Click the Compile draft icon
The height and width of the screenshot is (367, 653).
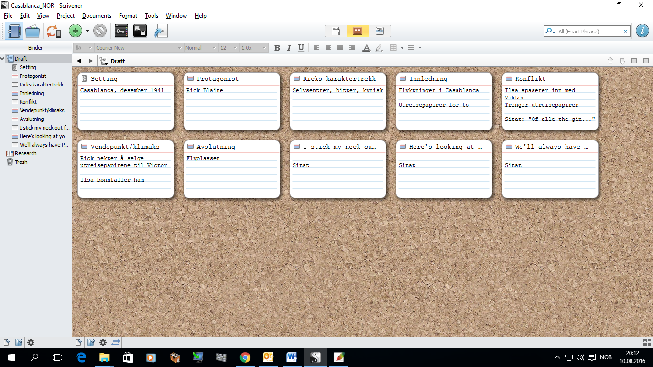click(160, 31)
